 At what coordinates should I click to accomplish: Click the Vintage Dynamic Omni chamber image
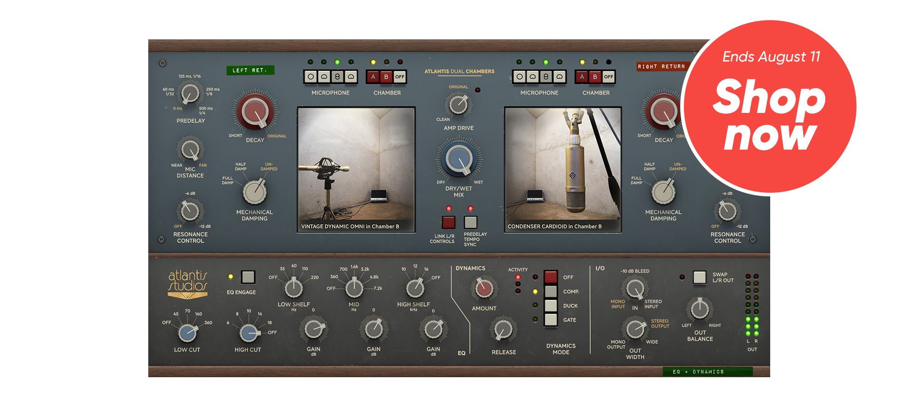tap(356, 170)
